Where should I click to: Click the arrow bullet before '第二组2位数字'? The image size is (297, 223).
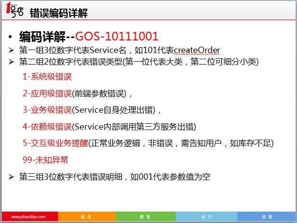click(x=11, y=62)
